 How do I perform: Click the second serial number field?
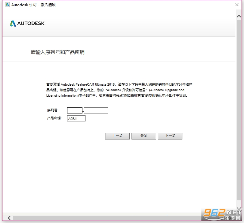click(96, 110)
